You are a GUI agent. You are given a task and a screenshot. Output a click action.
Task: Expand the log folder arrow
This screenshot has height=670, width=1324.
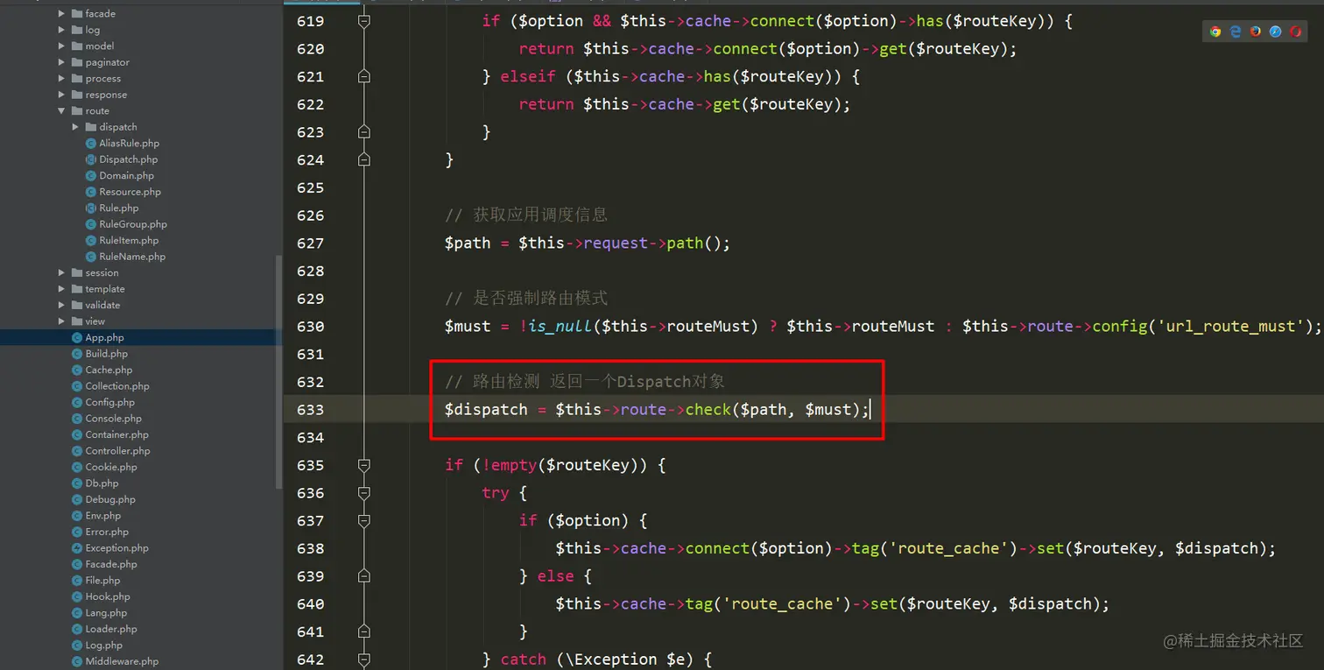(62, 30)
